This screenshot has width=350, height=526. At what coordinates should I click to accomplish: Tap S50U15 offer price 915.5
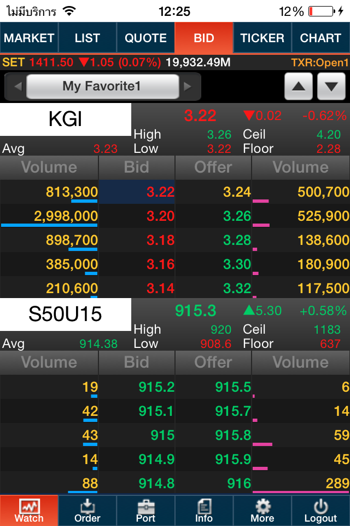tap(233, 387)
